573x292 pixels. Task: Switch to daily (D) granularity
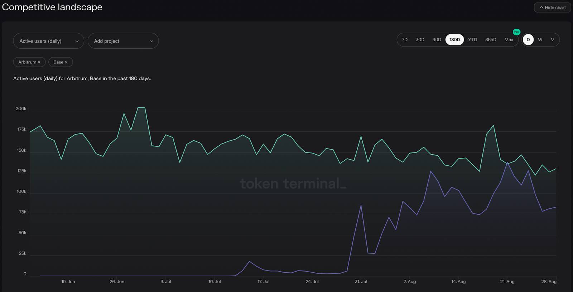click(528, 40)
